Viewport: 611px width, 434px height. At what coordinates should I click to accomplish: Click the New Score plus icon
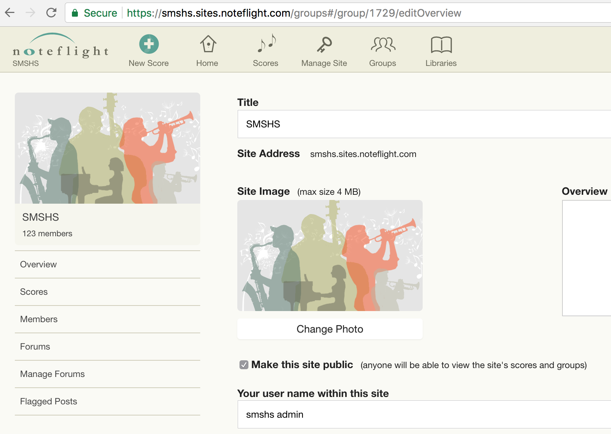point(149,44)
